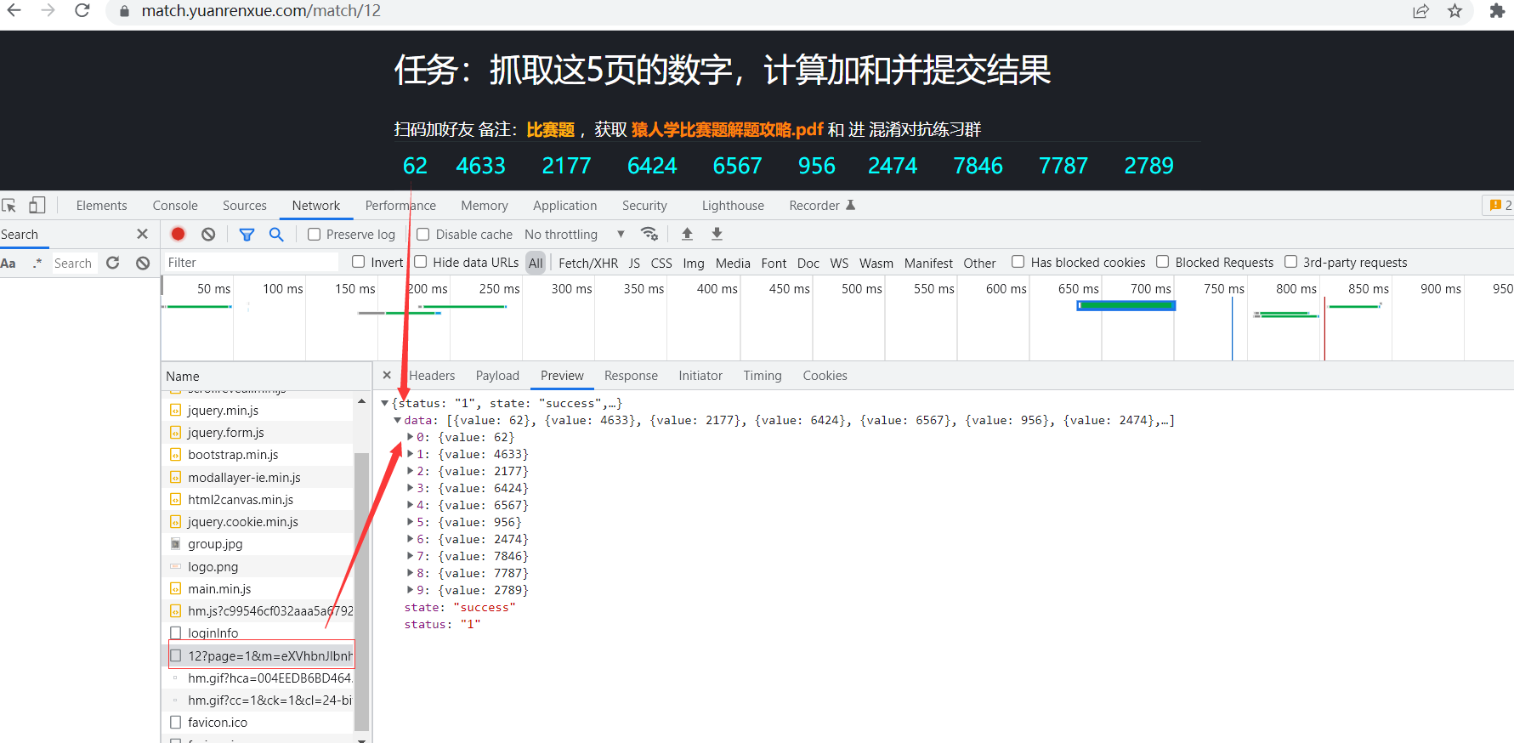Click the blue bar in the timeline overview
1514x743 pixels.
coord(1126,305)
